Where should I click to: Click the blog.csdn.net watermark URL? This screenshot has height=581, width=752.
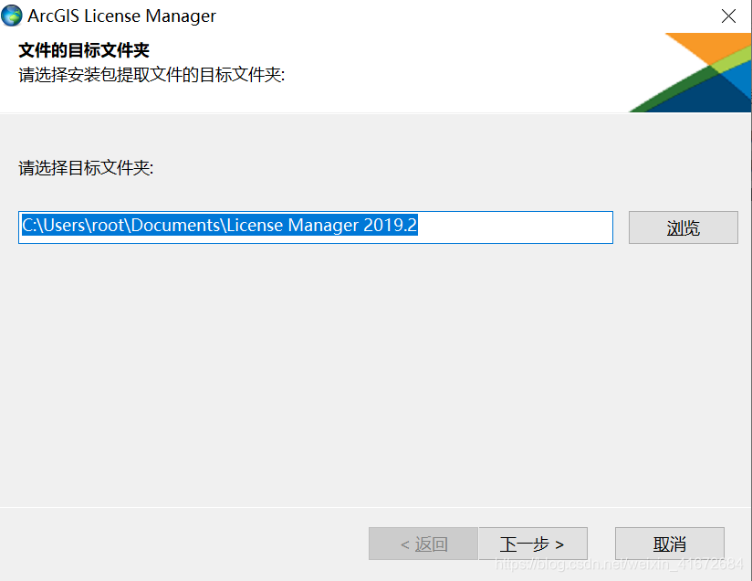coord(619,564)
